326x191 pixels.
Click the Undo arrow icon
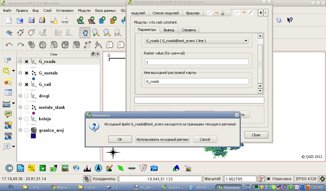click(9, 45)
